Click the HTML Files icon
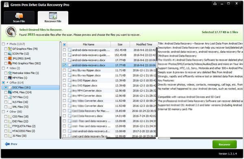The height and width of the screenshot is (159, 244). (x=10, y=92)
